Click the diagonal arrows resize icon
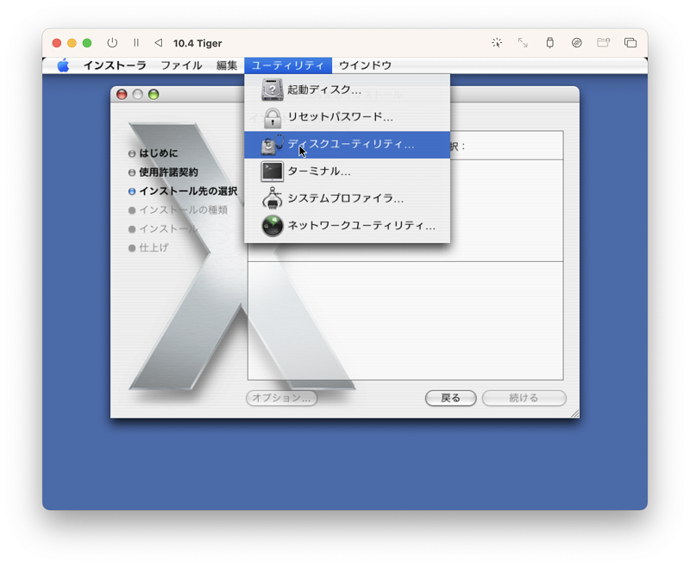This screenshot has width=690, height=566. (523, 42)
